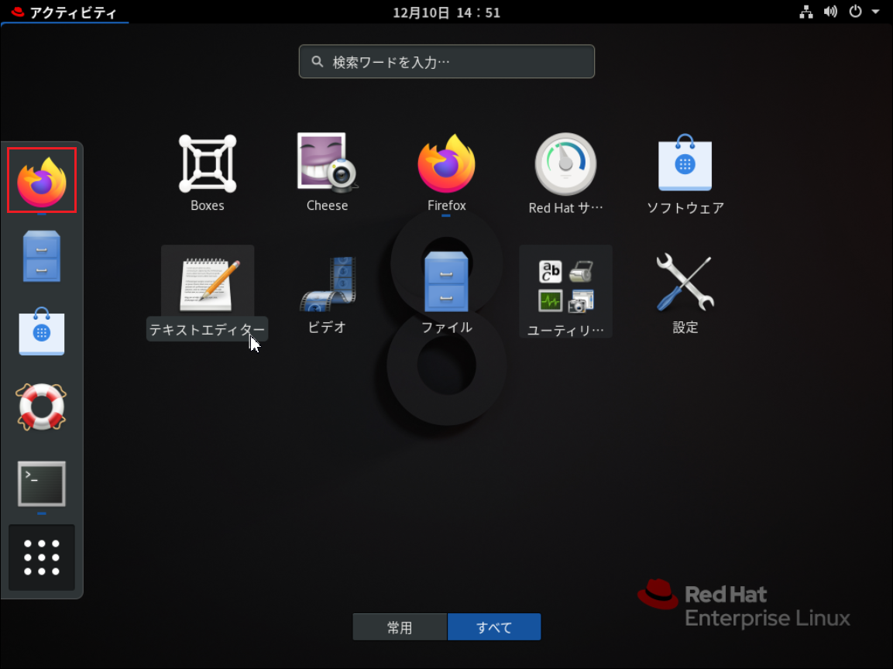
Task: Open the ビデオ video player
Action: (x=327, y=293)
